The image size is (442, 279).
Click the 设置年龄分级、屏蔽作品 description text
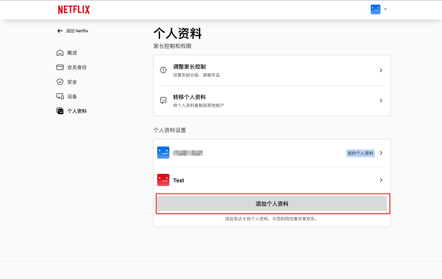coord(196,75)
